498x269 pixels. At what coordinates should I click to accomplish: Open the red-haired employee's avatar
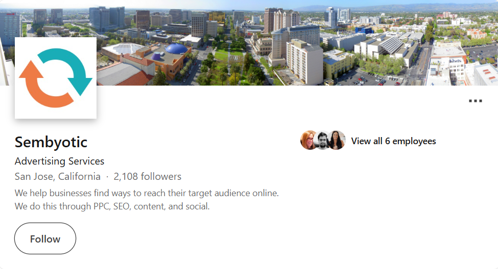pos(309,141)
